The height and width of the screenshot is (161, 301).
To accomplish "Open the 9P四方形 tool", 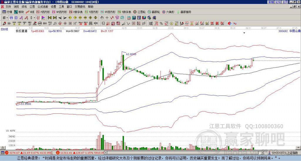I will (x=59, y=12).
